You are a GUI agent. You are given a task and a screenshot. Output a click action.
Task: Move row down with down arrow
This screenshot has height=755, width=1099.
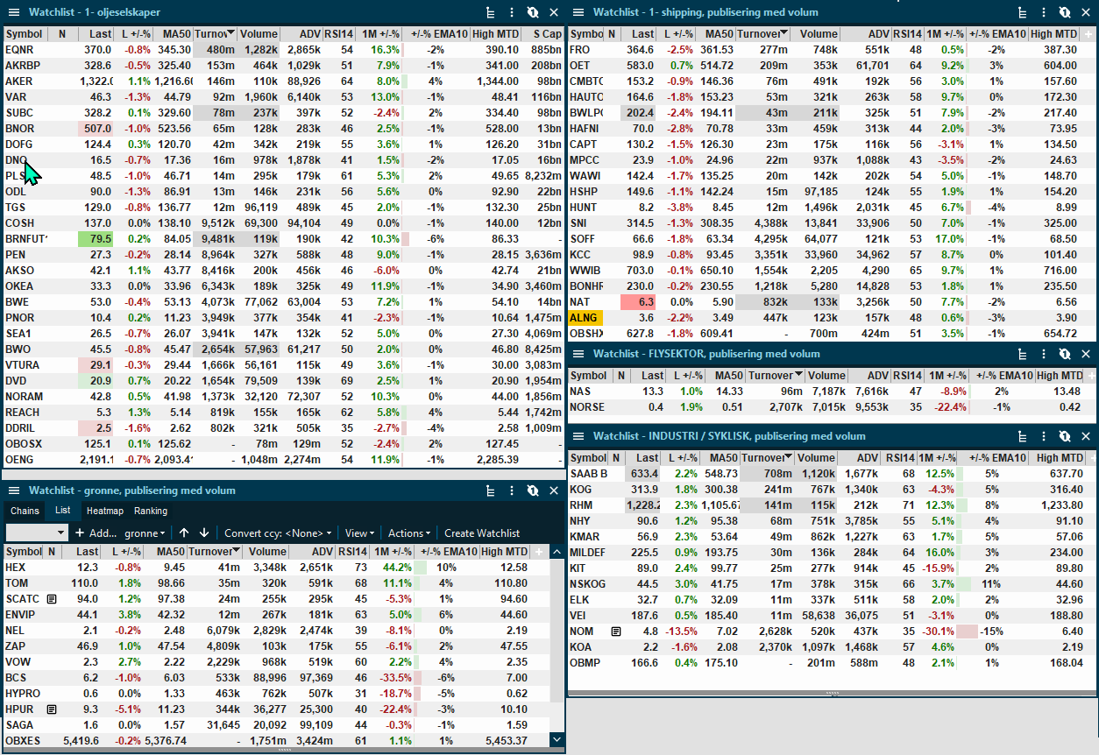point(204,533)
